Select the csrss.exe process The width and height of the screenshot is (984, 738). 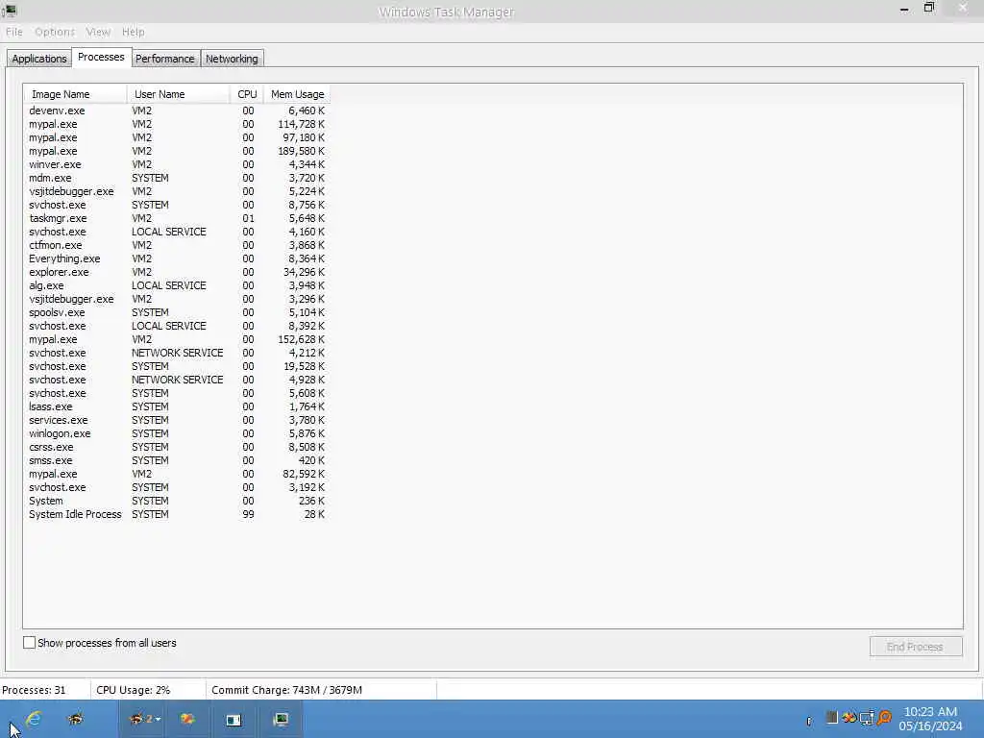(177, 447)
